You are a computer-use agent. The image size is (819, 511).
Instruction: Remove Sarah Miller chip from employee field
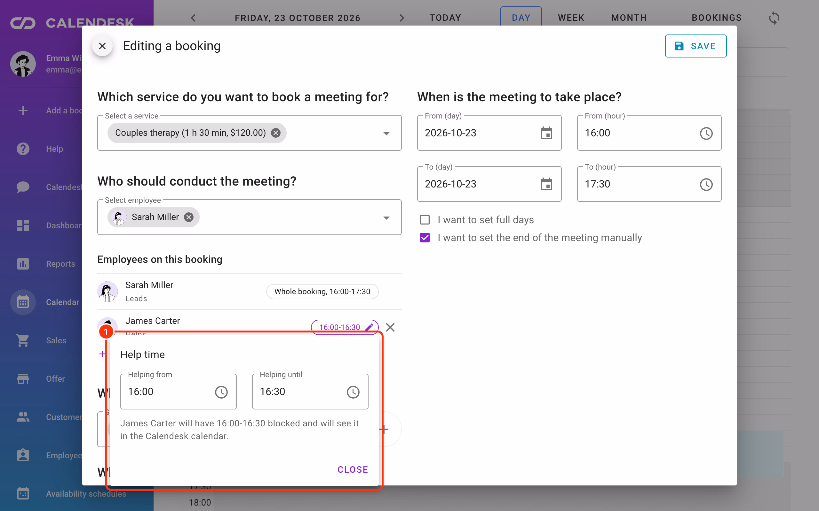[189, 217]
